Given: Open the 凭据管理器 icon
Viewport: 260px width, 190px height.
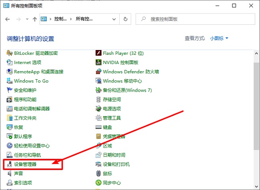Looking at the screenshot, I should click(98, 136).
